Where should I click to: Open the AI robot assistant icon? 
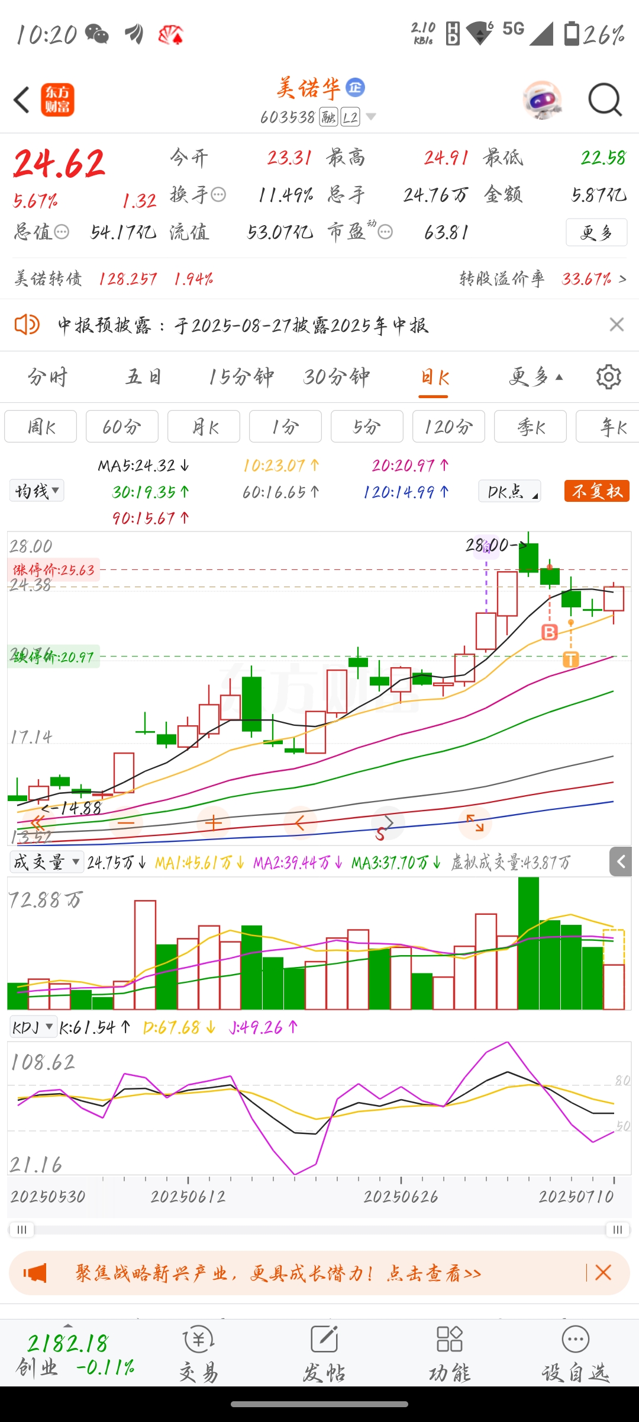(542, 100)
